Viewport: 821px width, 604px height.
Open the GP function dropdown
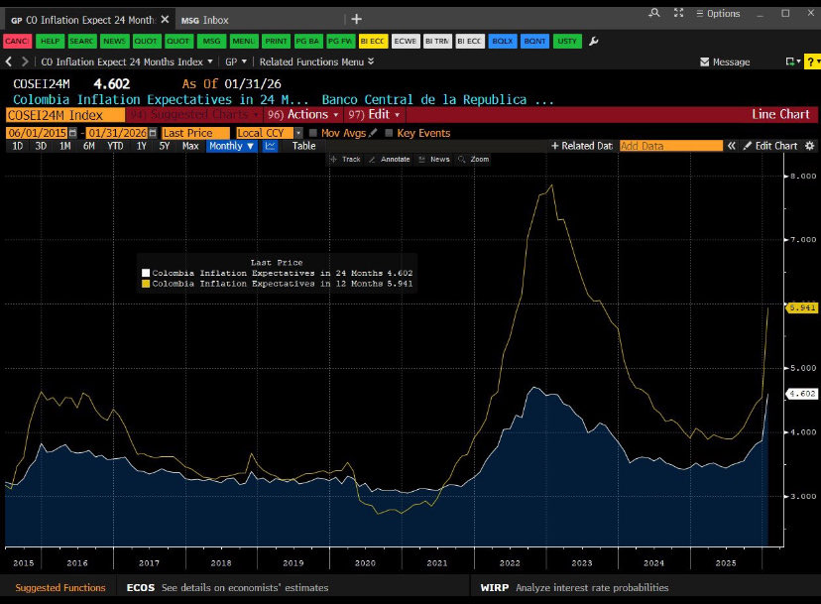236,61
